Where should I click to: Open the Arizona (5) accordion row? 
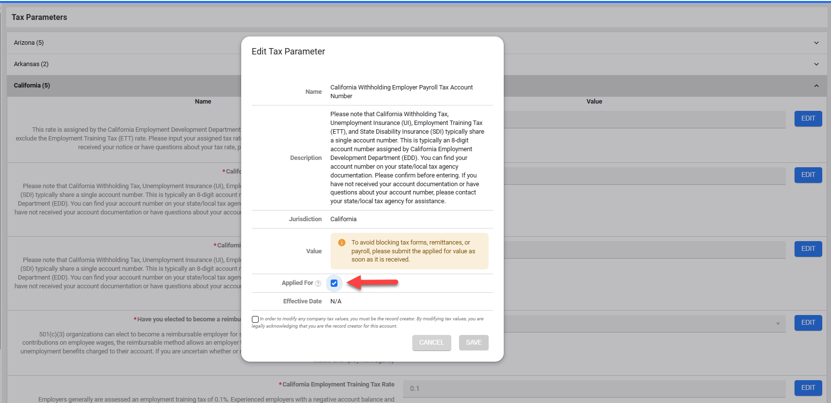pyautogui.click(x=417, y=43)
